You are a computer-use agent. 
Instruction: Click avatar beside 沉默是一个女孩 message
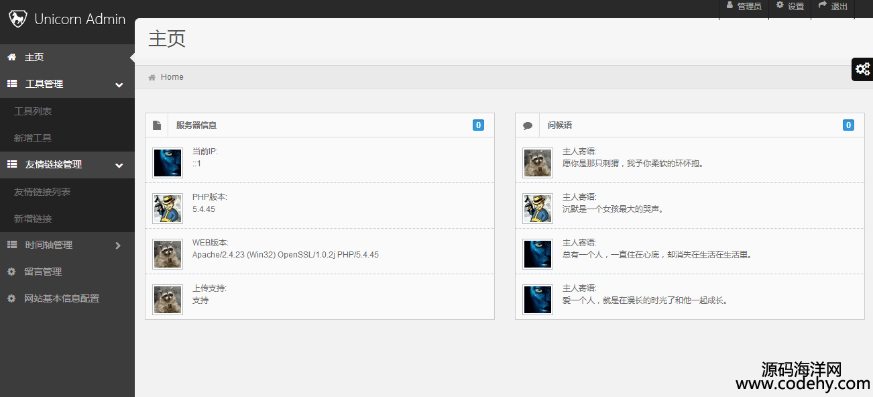point(538,209)
